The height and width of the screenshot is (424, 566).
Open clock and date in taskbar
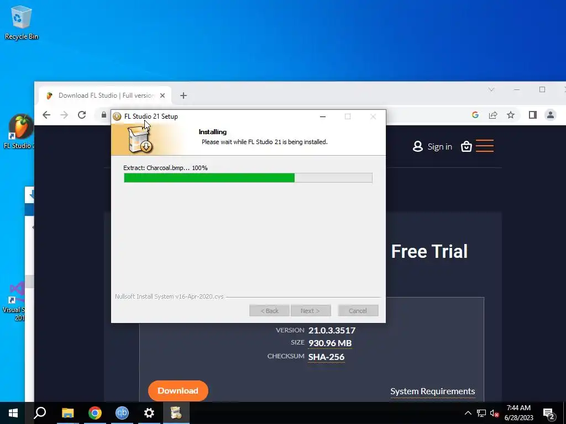click(x=518, y=413)
